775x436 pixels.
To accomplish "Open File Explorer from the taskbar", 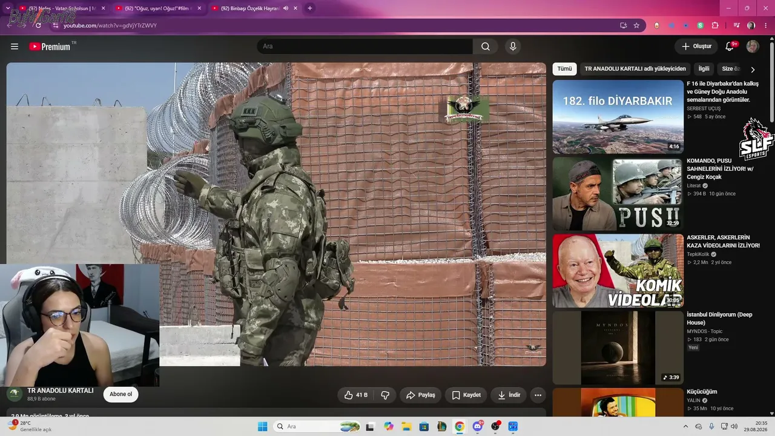I will click(406, 426).
